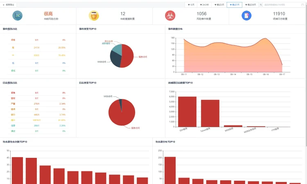Click the first bar in 攻击源攻击次数 chart

18,170
